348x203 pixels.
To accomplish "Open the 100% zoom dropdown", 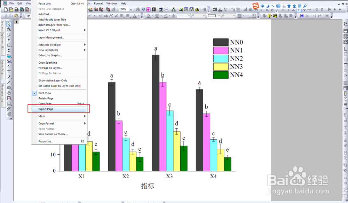I will (x=131, y=9).
